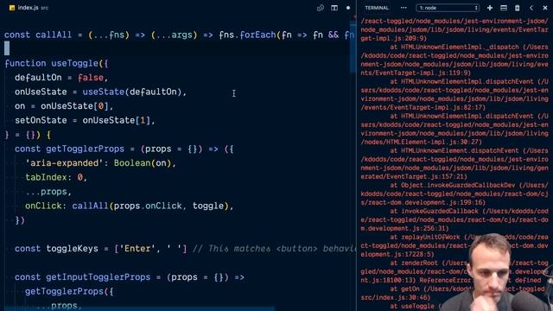Image resolution: width=553 pixels, height=311 pixels.
Task: Click the 'false' default value
Action: [x=91, y=78]
